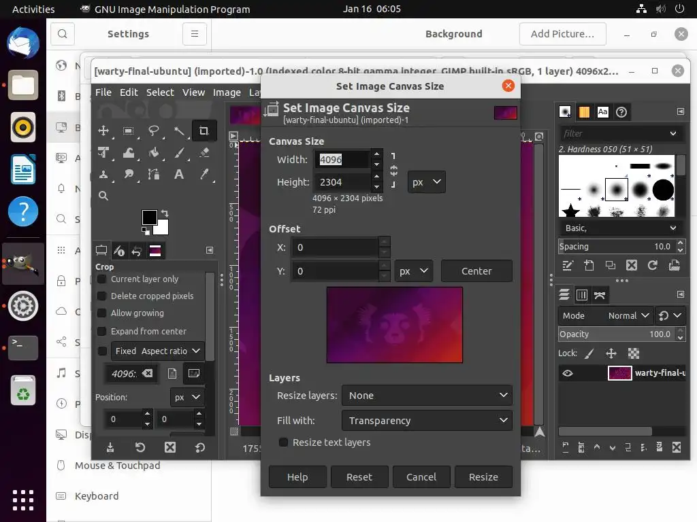Image resolution: width=697 pixels, height=522 pixels.
Task: Open the Image menu
Action: (227, 92)
